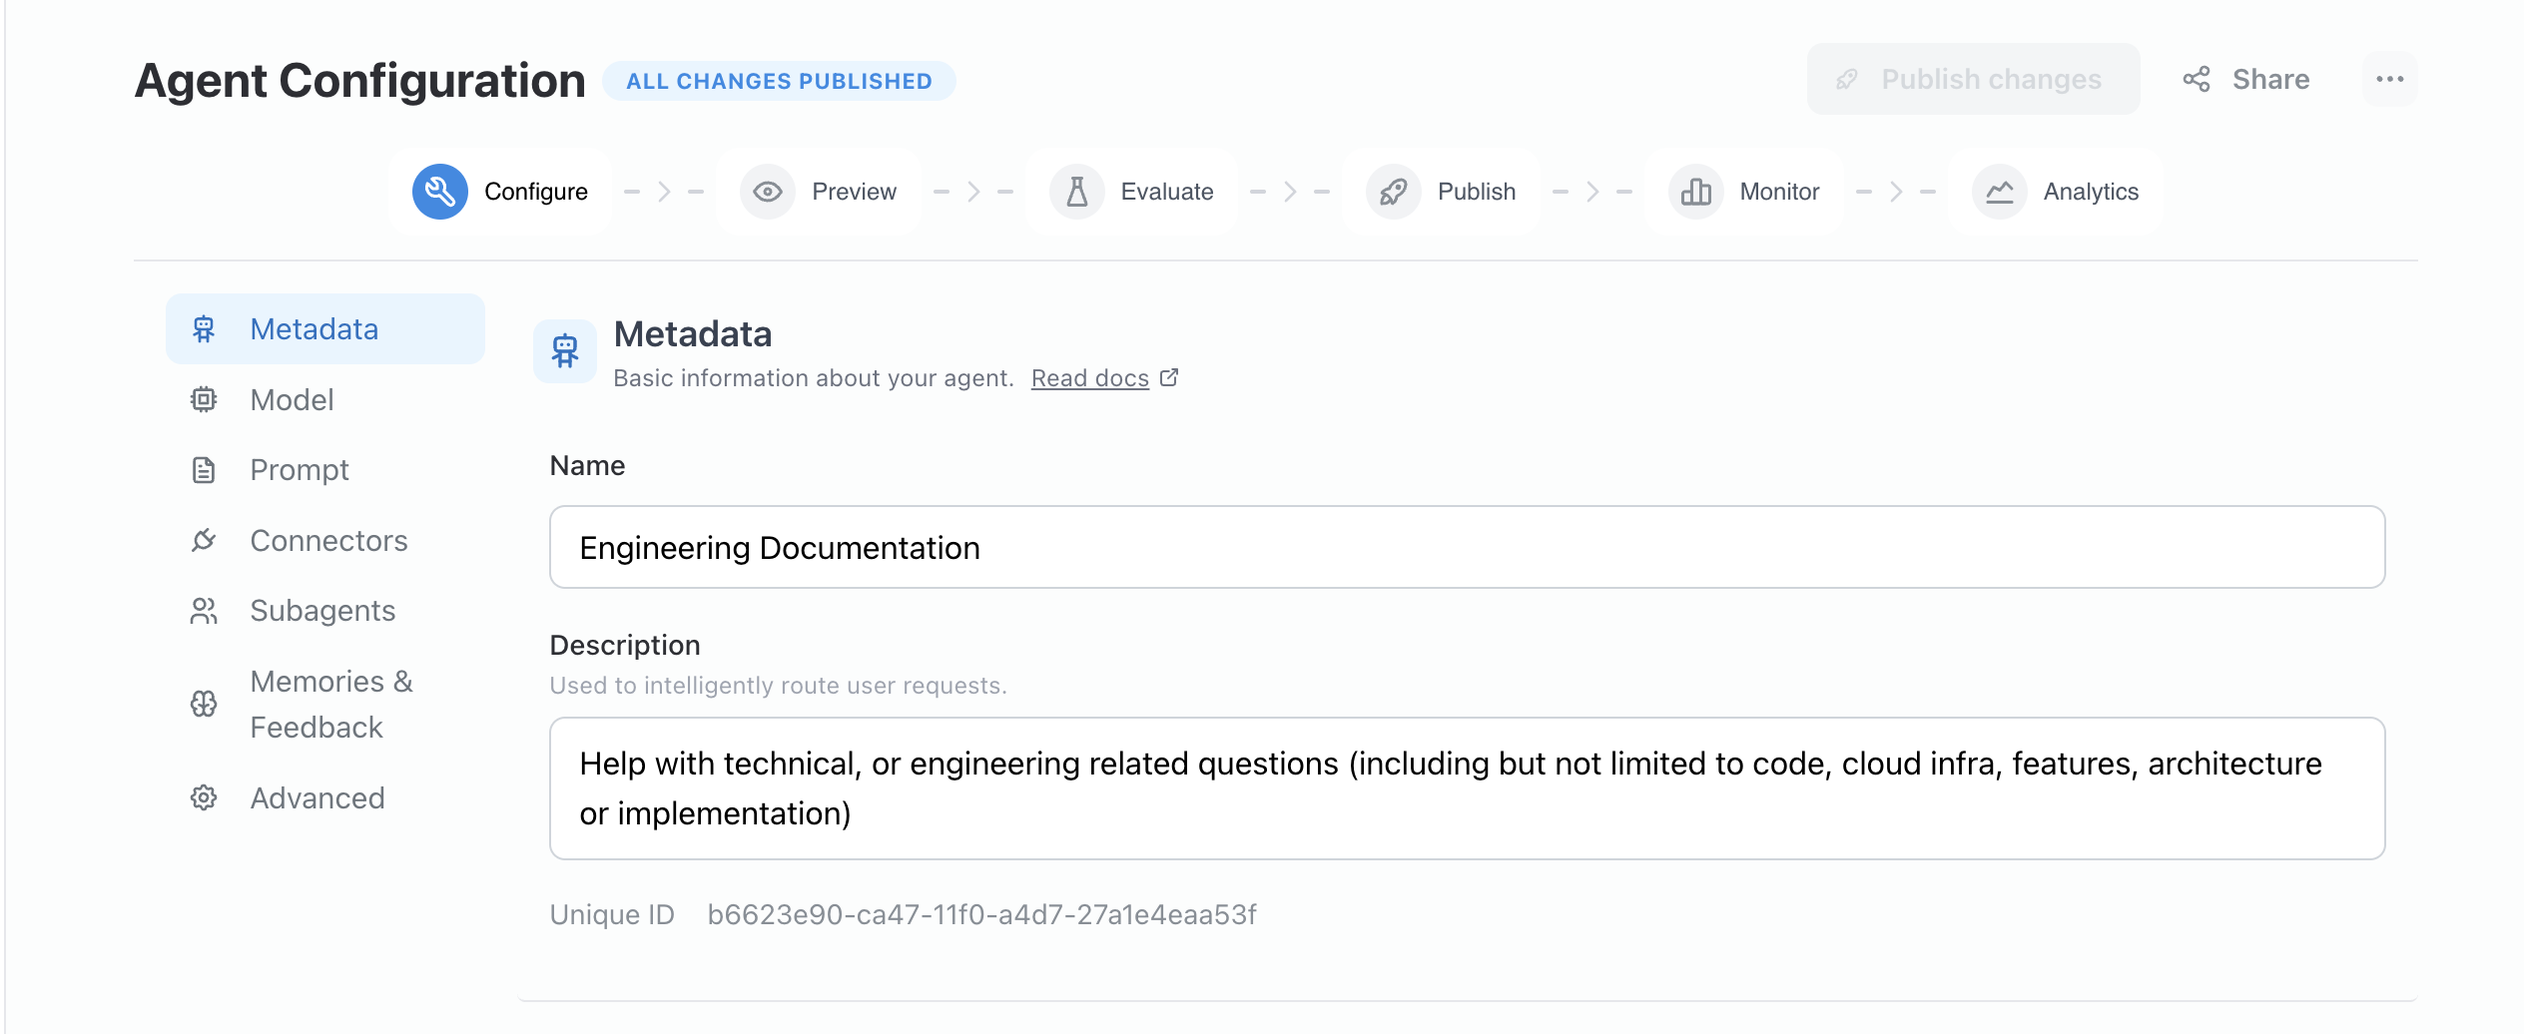Click the Advanced gear icon
Screen dimensions: 2524x1034
tap(204, 796)
